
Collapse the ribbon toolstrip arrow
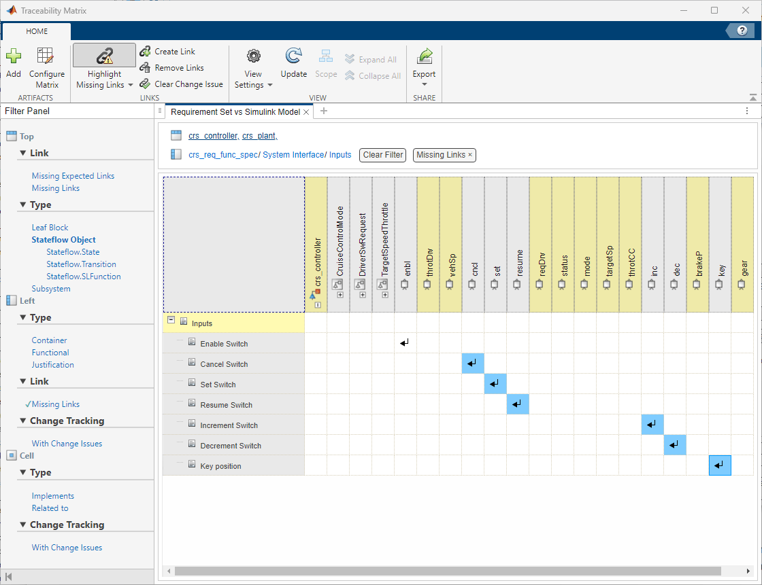(752, 97)
